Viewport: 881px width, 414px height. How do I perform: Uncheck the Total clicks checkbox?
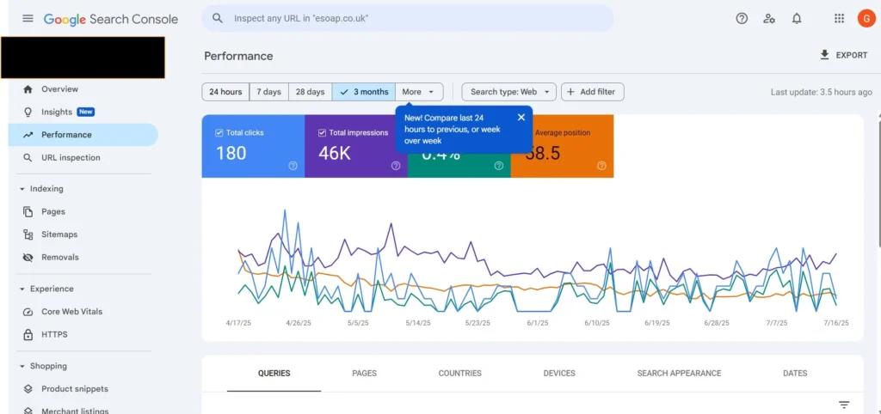point(219,133)
